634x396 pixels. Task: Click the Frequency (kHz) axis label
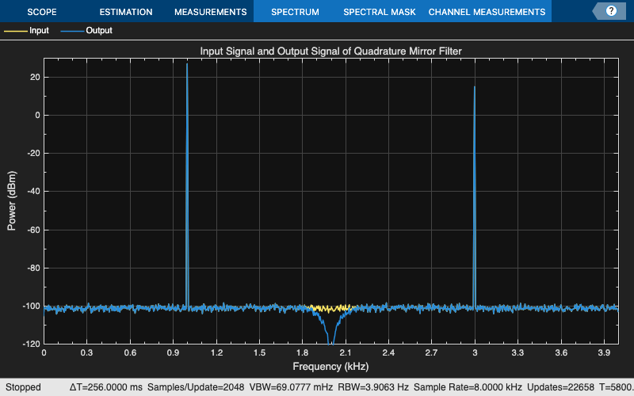click(x=330, y=367)
